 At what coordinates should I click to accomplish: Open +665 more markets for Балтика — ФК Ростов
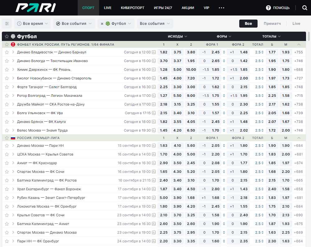[299, 181]
